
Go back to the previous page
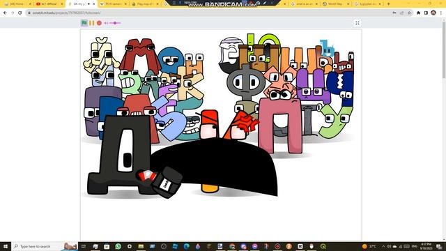pos(5,13)
